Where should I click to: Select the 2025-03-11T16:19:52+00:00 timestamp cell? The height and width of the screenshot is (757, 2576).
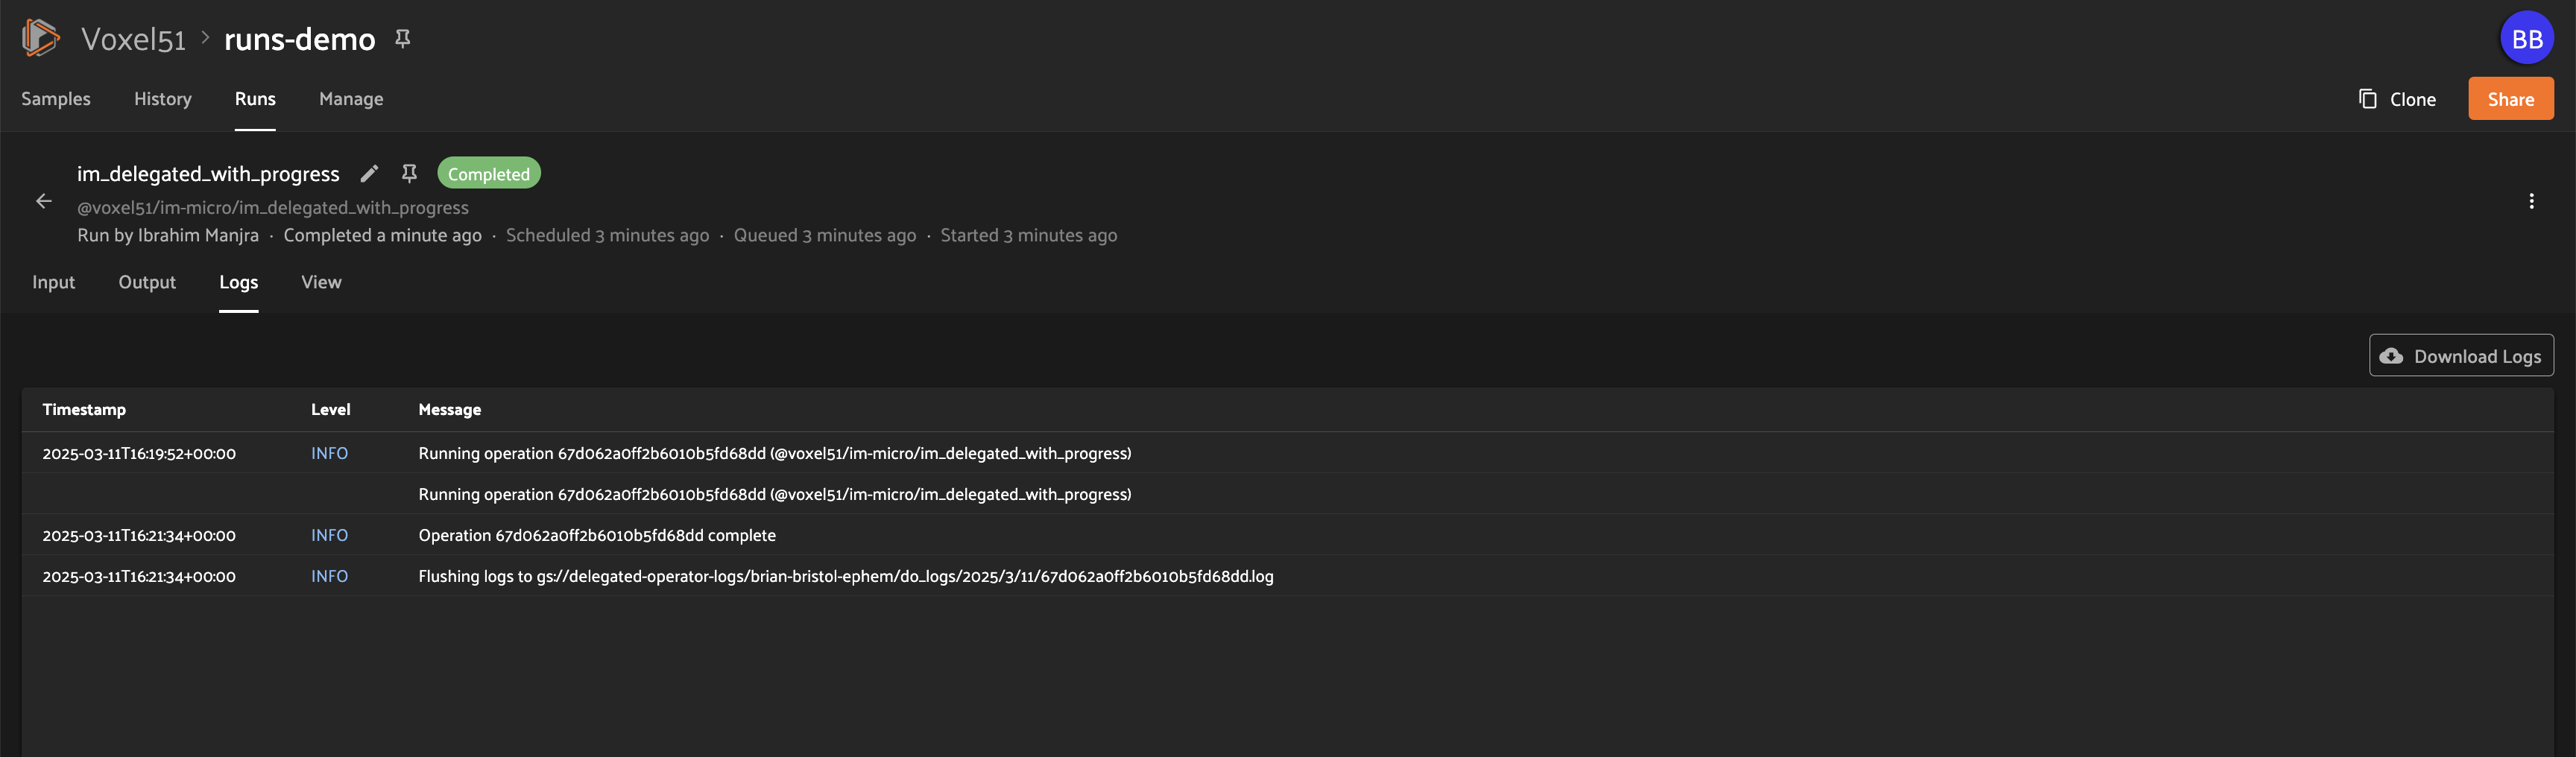(x=139, y=453)
